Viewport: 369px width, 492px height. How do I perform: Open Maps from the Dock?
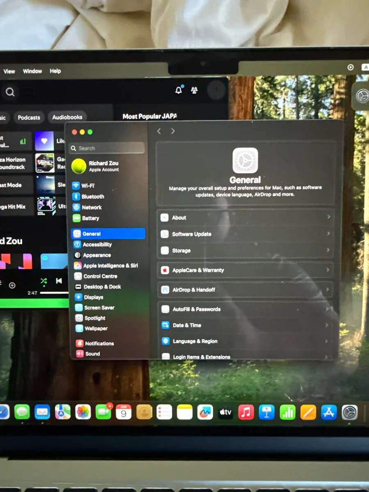coord(63,412)
